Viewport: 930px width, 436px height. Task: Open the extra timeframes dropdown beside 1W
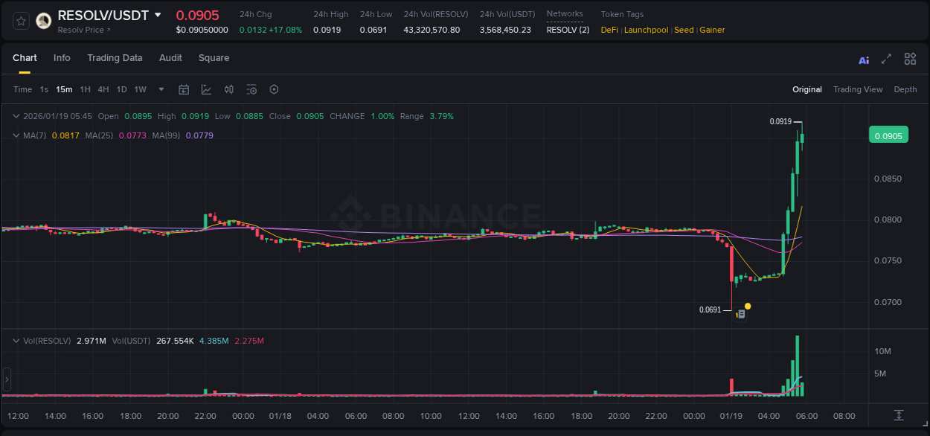click(x=160, y=89)
